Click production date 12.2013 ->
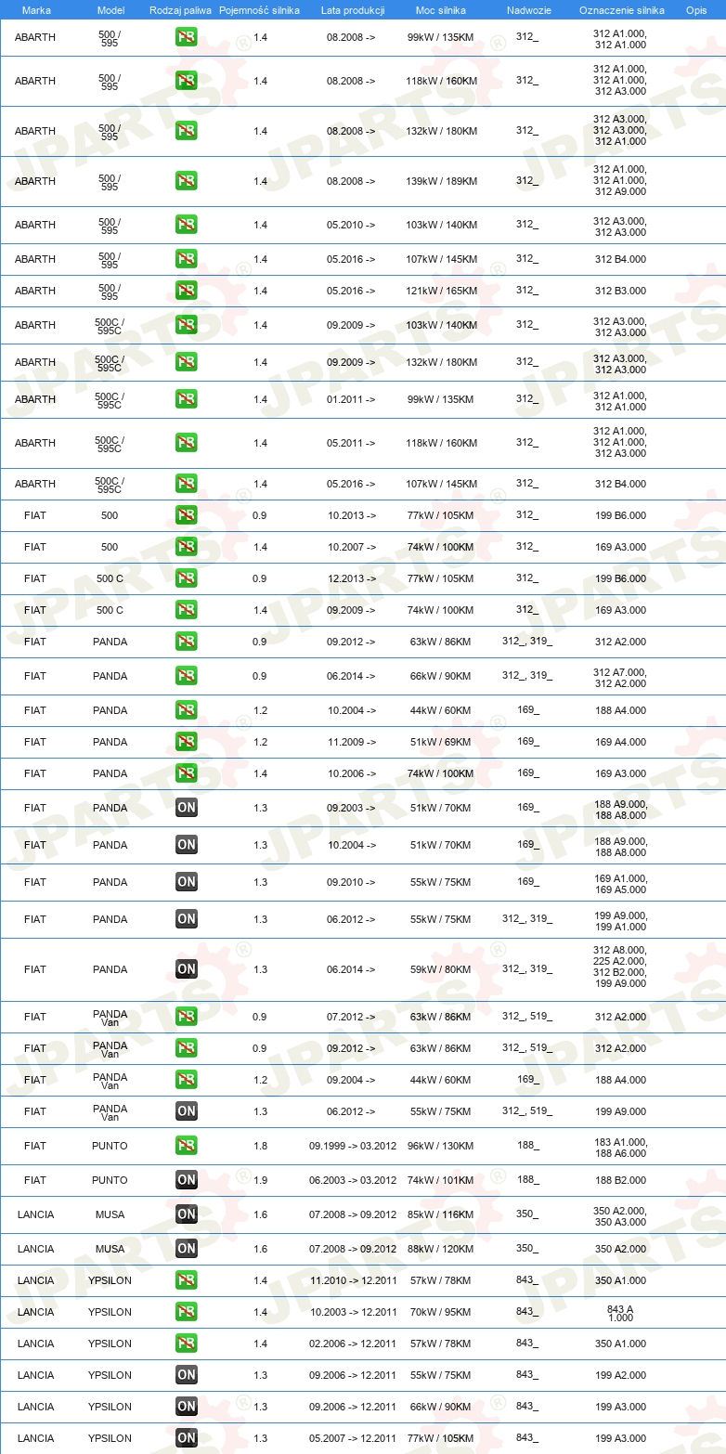 [x=351, y=578]
